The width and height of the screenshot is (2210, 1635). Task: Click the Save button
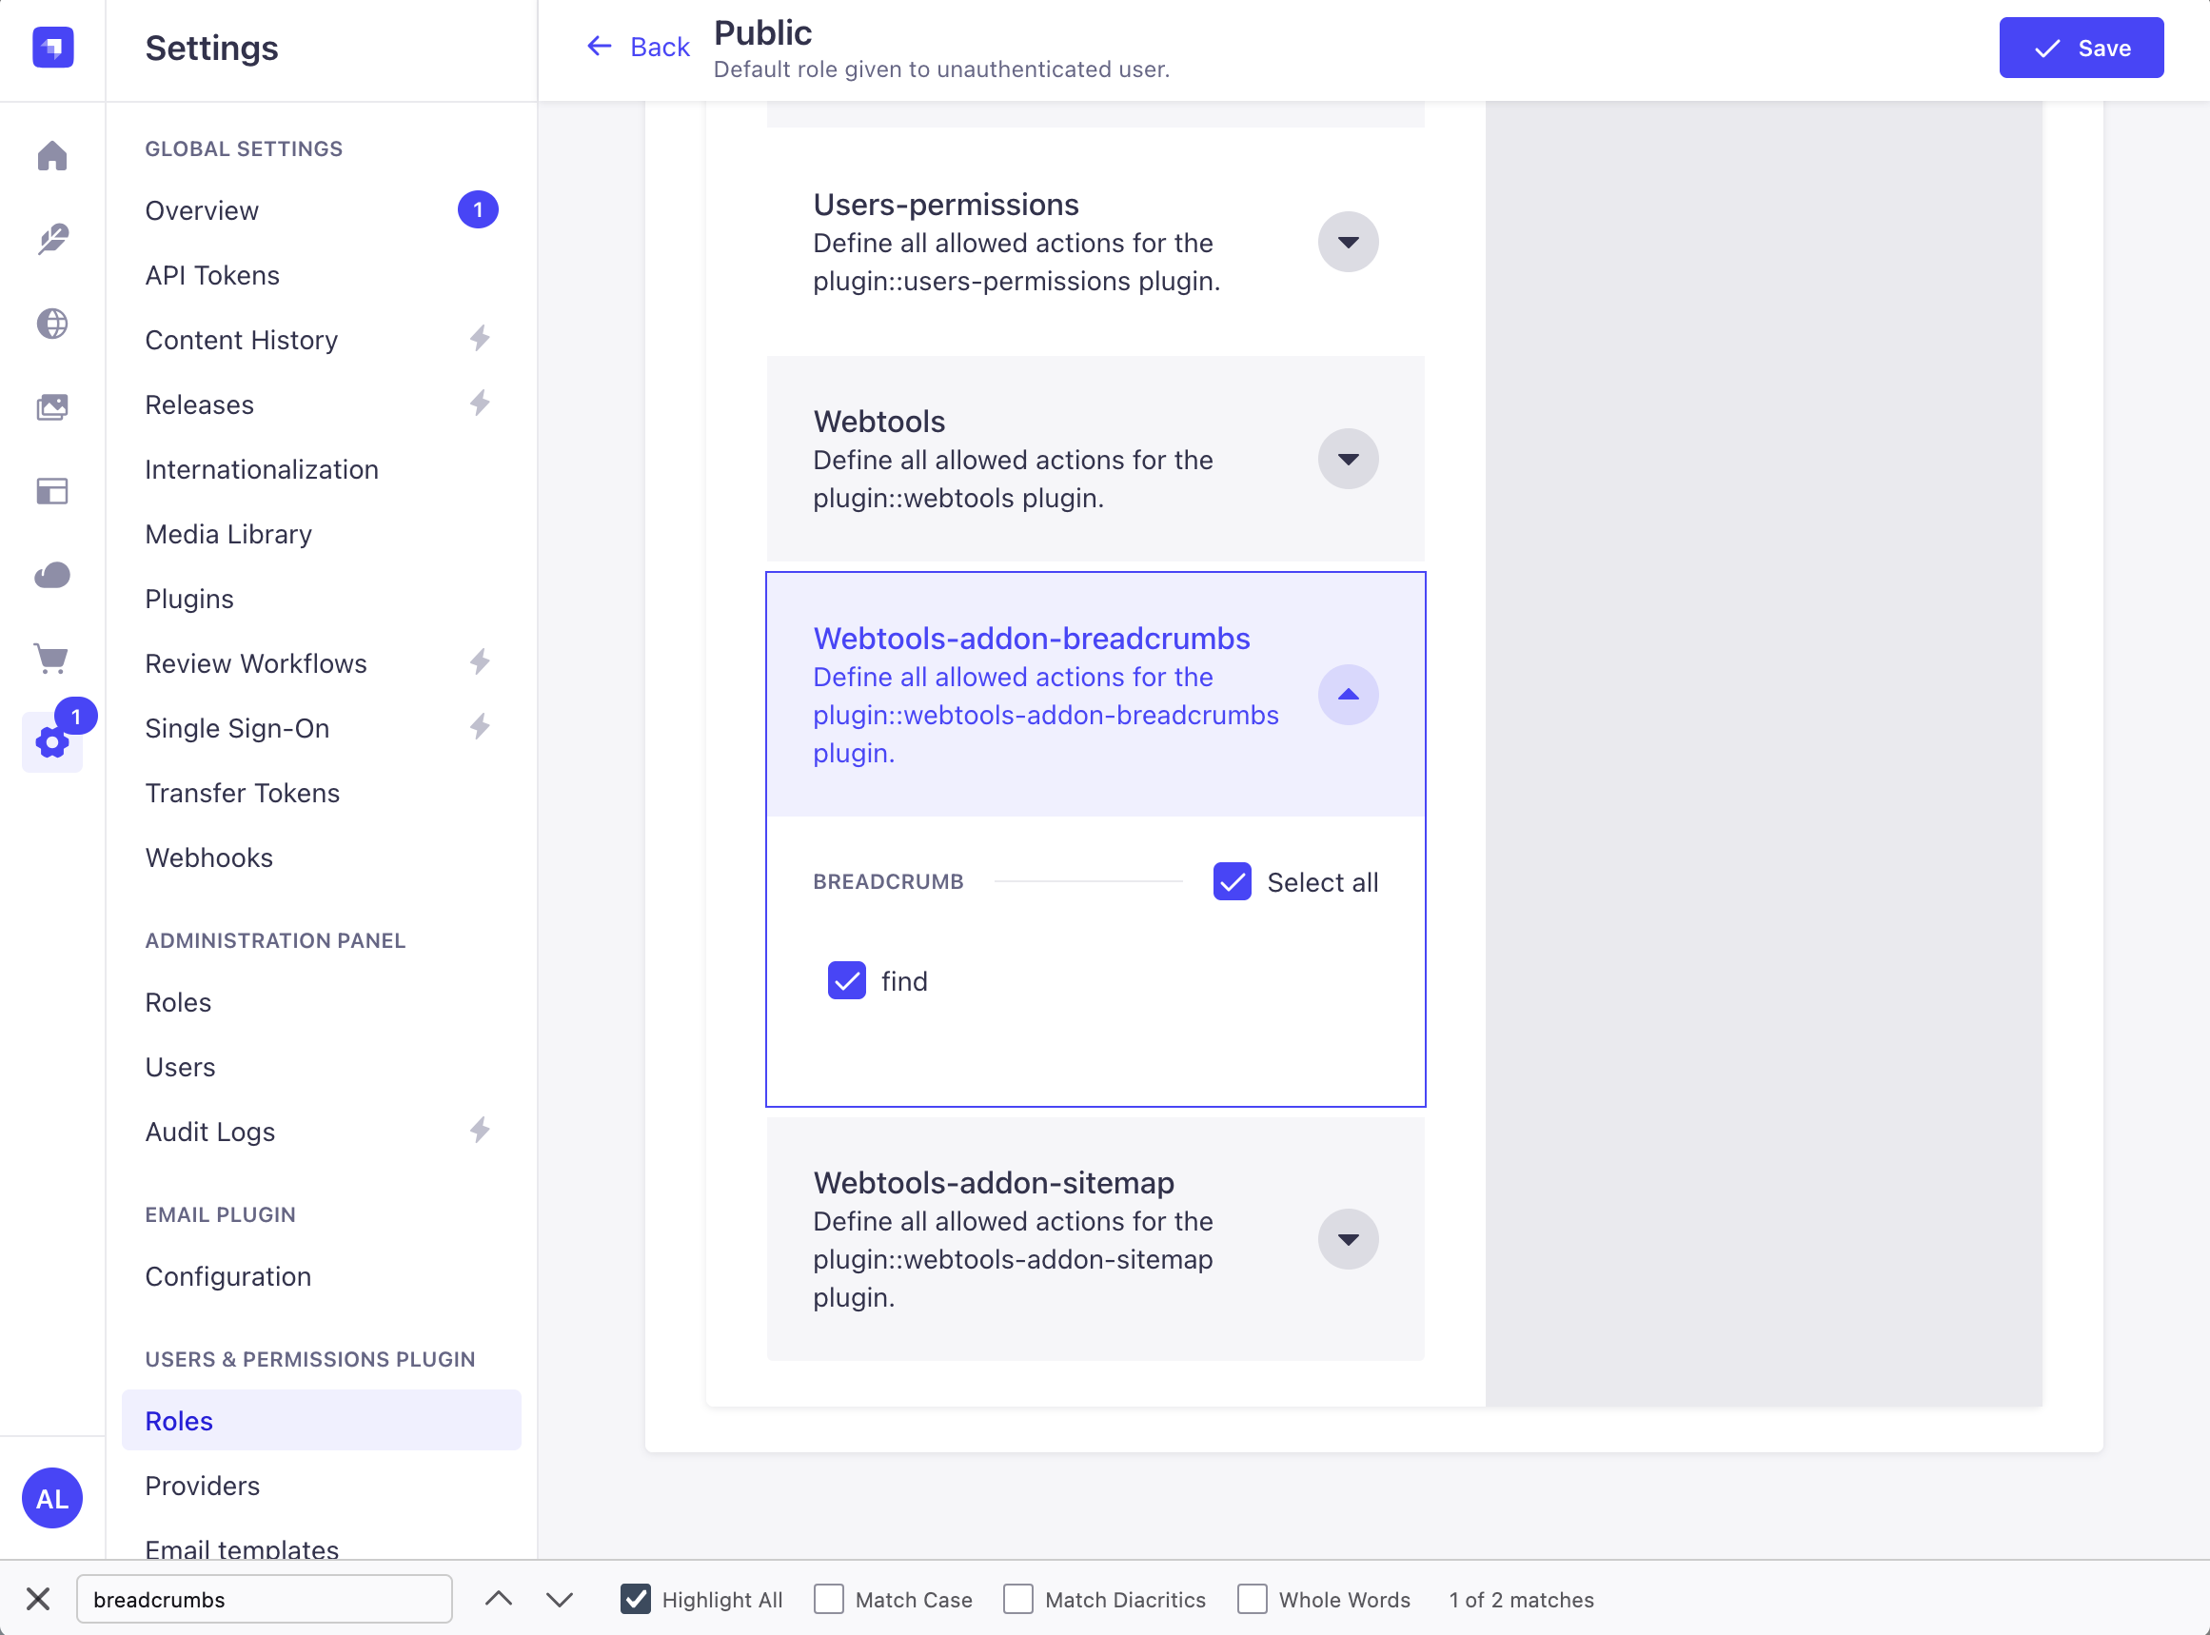coord(2081,48)
